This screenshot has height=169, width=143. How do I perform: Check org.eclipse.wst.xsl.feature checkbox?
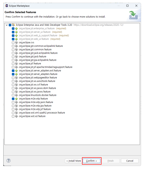pos(13,116)
